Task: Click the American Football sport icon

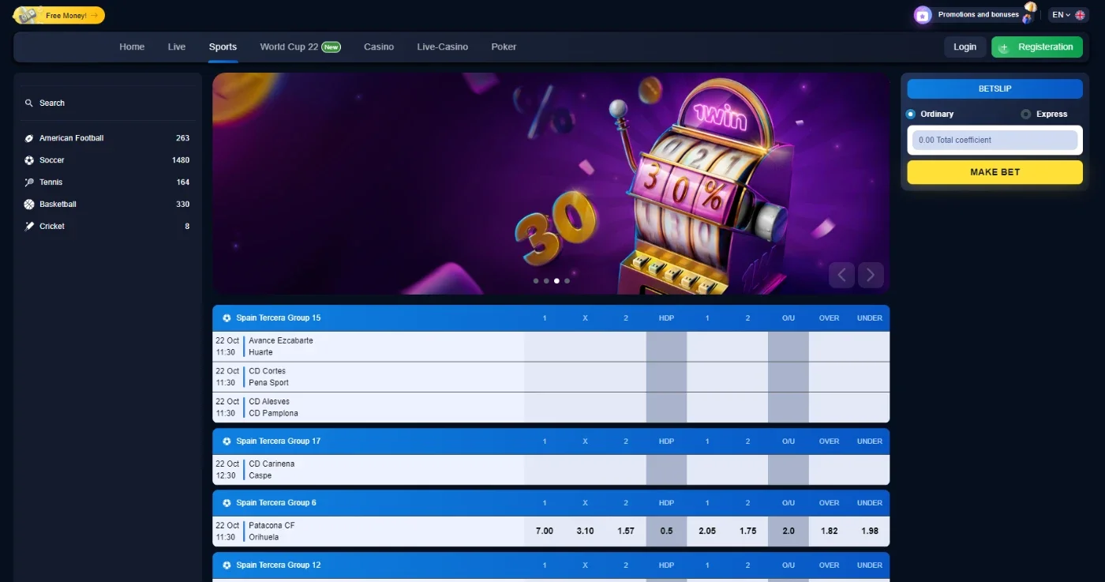Action: (x=29, y=138)
